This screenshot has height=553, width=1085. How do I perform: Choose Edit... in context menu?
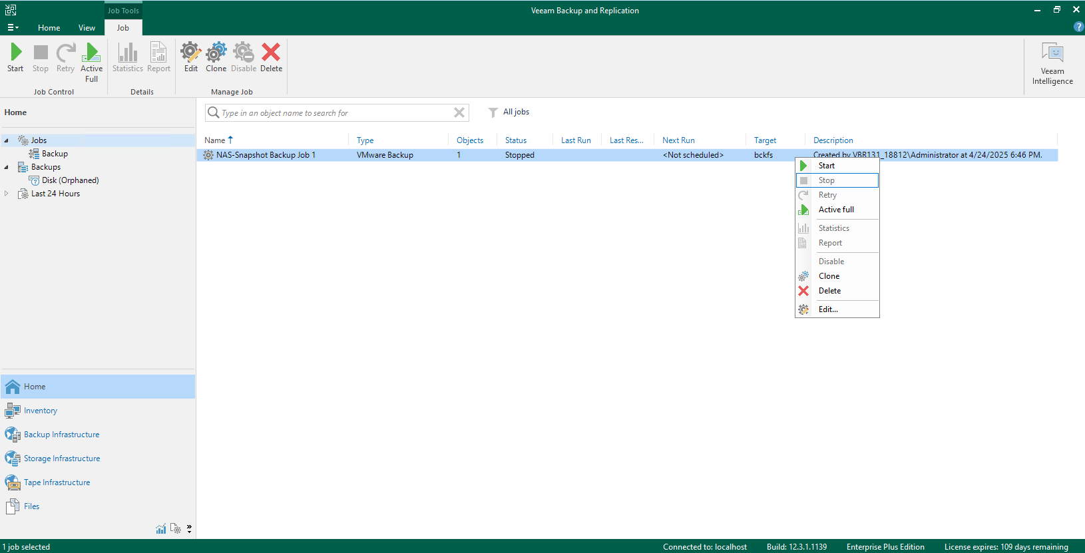pos(837,309)
